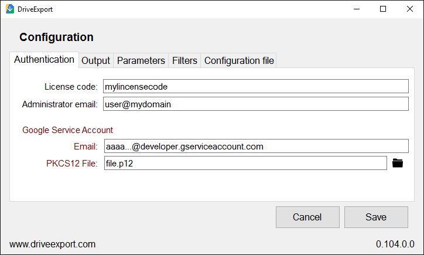Click the version number 0.104.0.0
Image resolution: width=424 pixels, height=255 pixels.
[x=395, y=244]
